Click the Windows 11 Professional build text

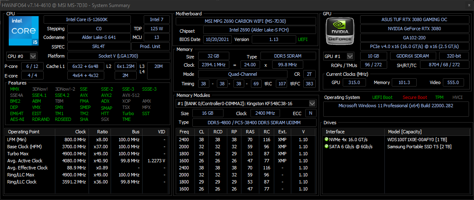coord(396,106)
